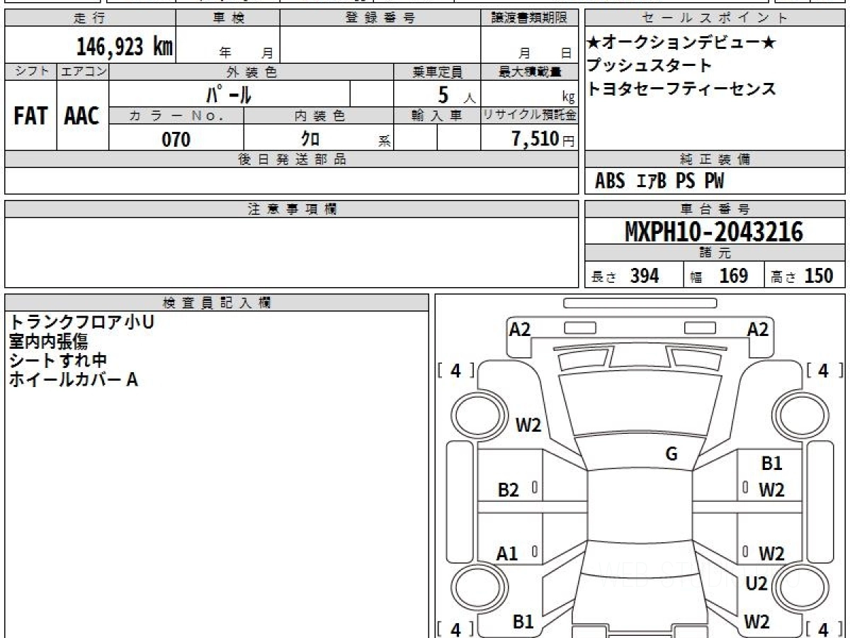The height and width of the screenshot is (638, 850).
Task: Select the B2 damage mark on the diagram
Action: [x=508, y=490]
